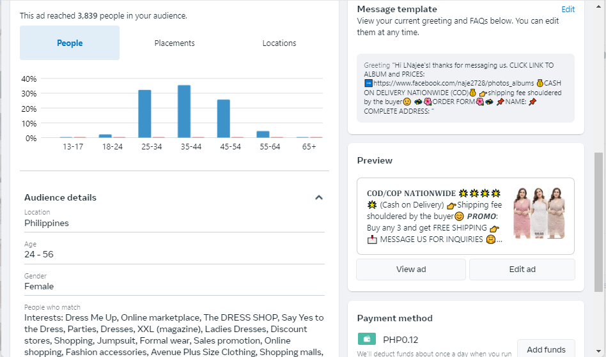Open the Facebook photo albums link in greeting
606x357 pixels.
click(453, 84)
